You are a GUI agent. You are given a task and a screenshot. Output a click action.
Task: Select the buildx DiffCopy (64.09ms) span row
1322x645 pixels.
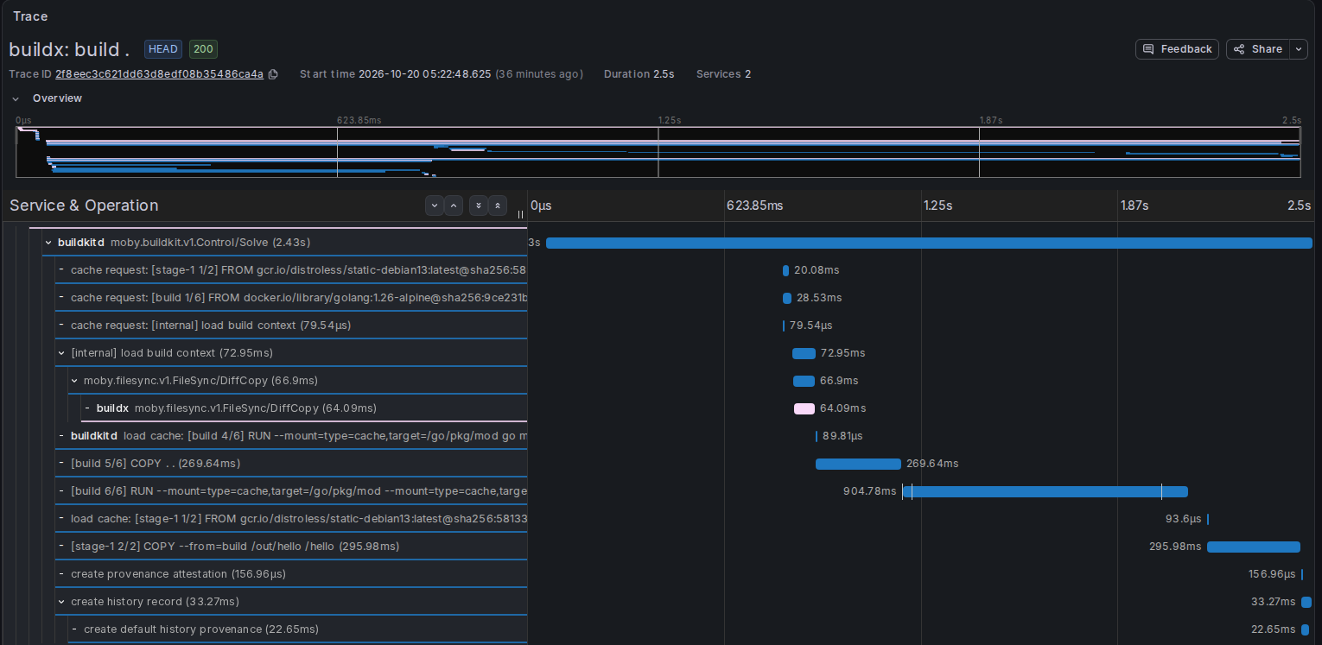pos(304,408)
